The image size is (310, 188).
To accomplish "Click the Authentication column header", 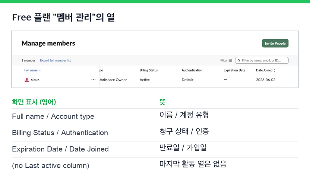I will tap(192, 70).
